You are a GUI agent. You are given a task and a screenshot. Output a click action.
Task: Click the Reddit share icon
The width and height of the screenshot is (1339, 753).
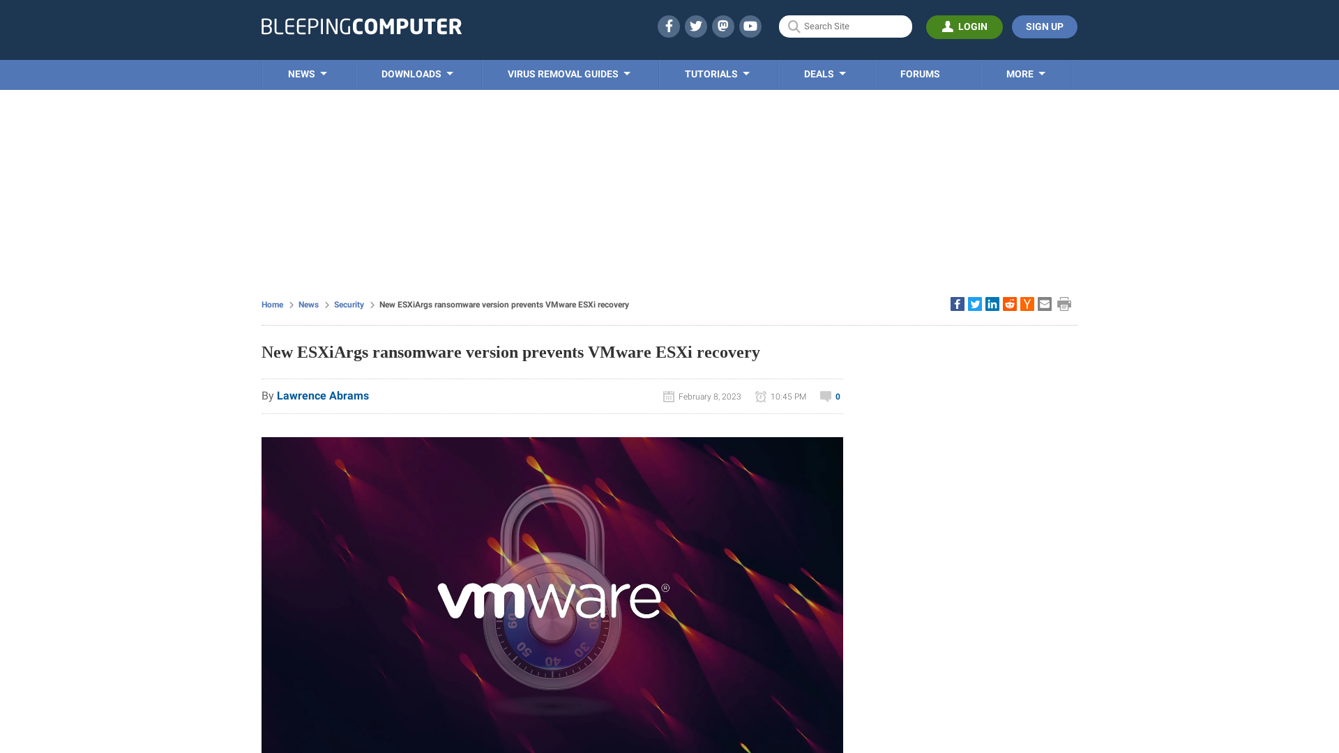(1009, 303)
